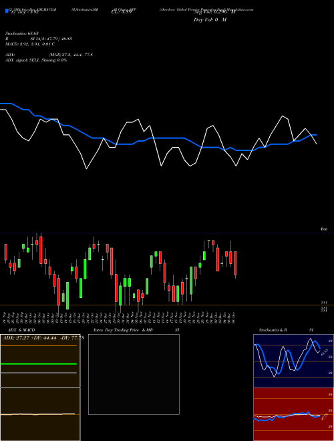Click the blue stochastics panel chart
334x441 pixels.
(293, 361)
